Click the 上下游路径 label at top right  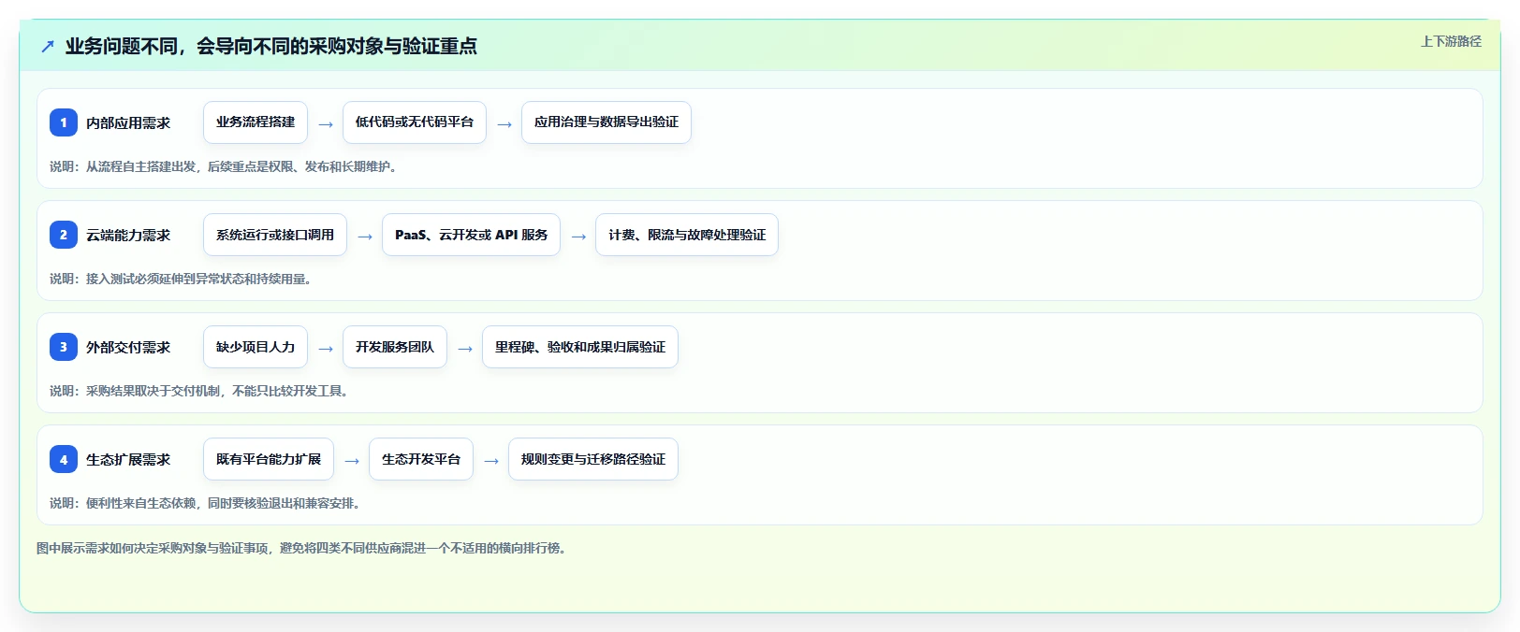coord(1451,41)
